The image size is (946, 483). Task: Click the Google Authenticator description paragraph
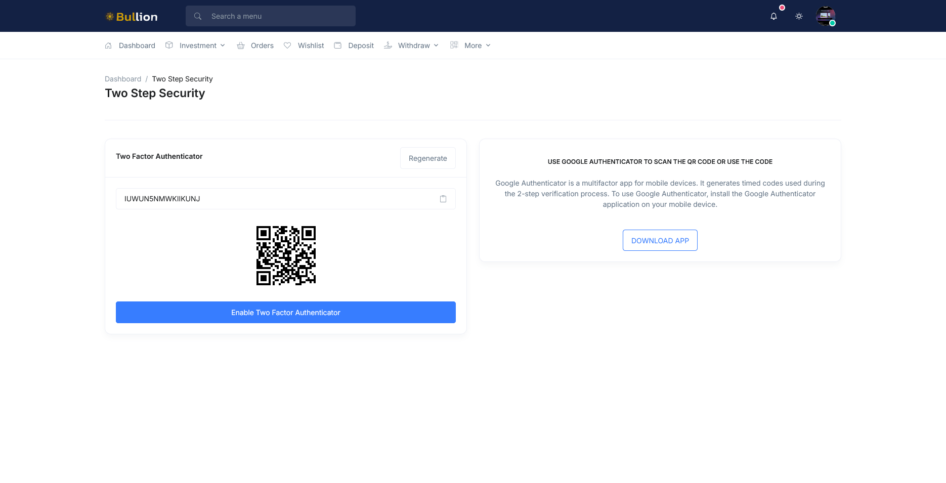point(660,194)
